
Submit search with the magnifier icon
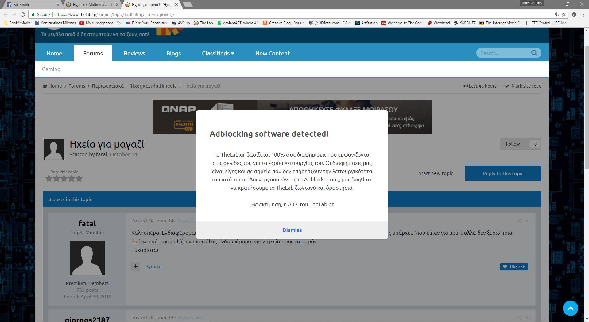534,53
